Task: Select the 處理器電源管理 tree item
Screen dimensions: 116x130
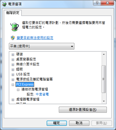Action: tap(28, 99)
